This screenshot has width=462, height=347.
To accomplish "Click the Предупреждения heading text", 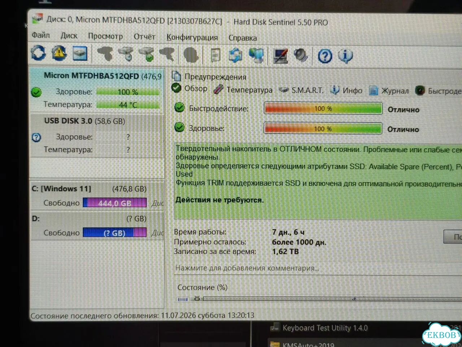I will click(215, 77).
